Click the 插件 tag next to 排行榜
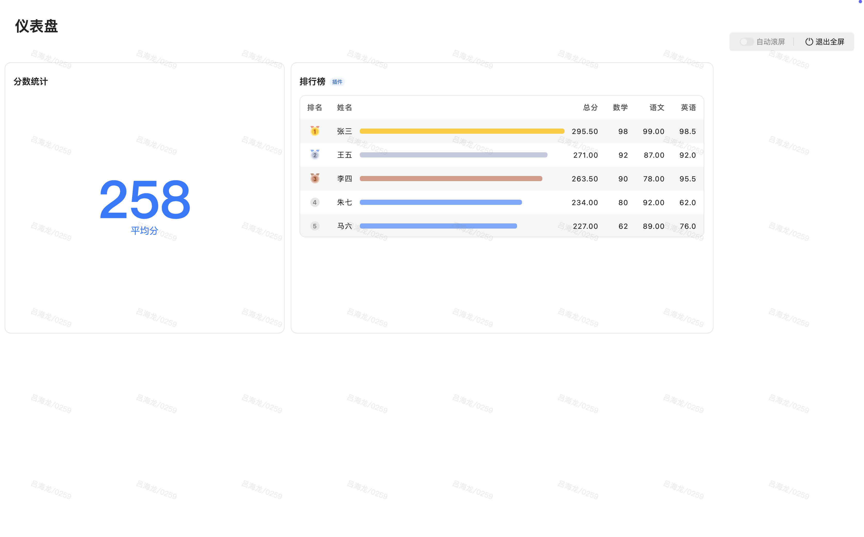The width and height of the screenshot is (864, 537). (337, 82)
